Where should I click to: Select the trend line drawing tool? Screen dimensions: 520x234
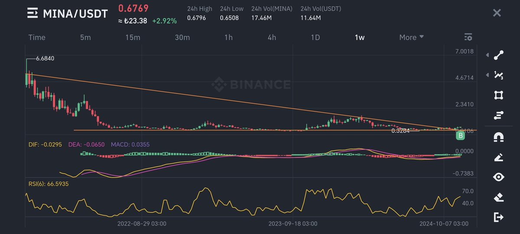click(x=499, y=55)
